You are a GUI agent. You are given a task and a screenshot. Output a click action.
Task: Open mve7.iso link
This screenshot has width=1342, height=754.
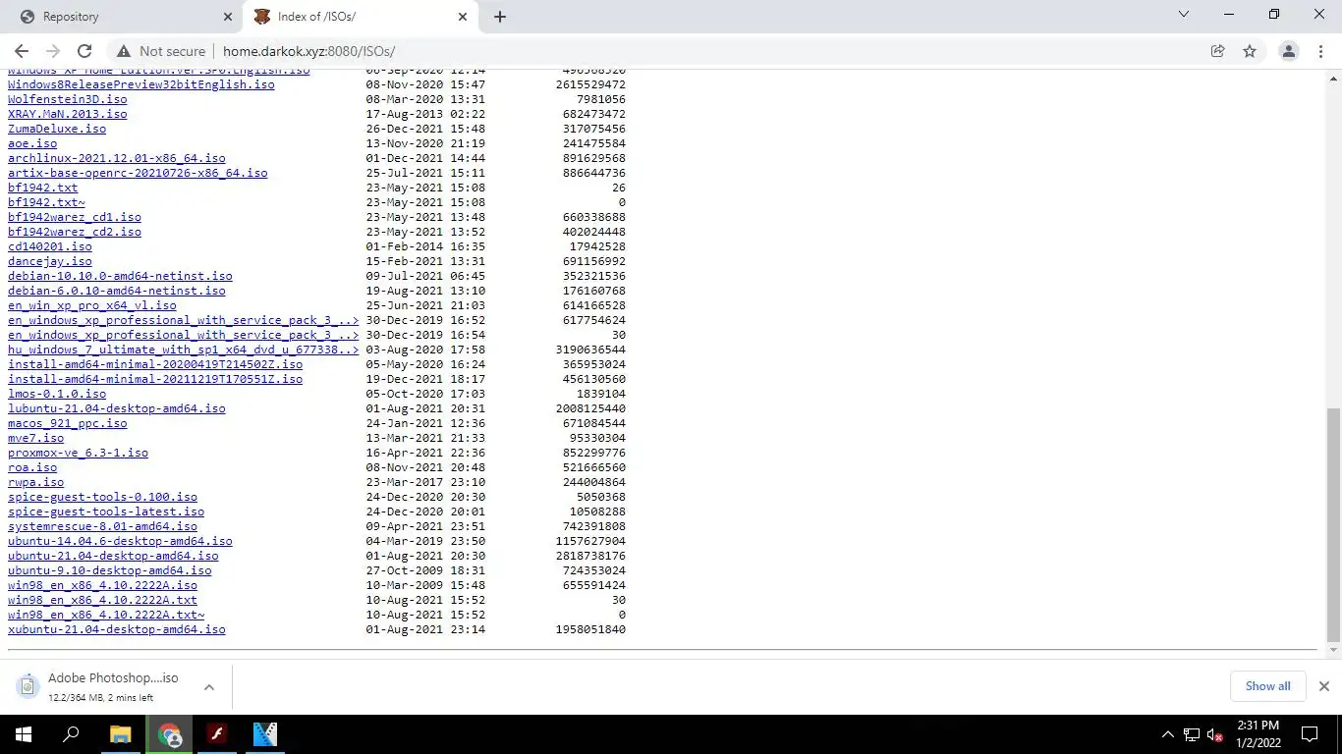35,438
